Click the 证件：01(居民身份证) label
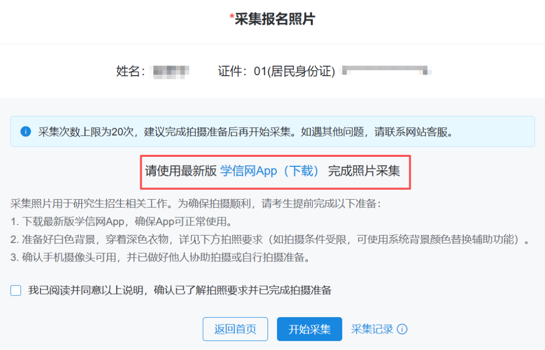 [x=277, y=71]
